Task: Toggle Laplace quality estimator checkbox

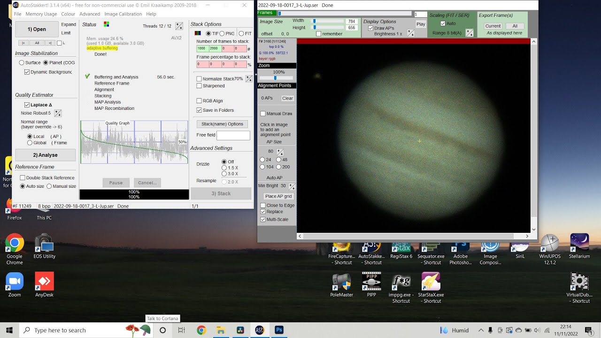Action: tap(27, 105)
